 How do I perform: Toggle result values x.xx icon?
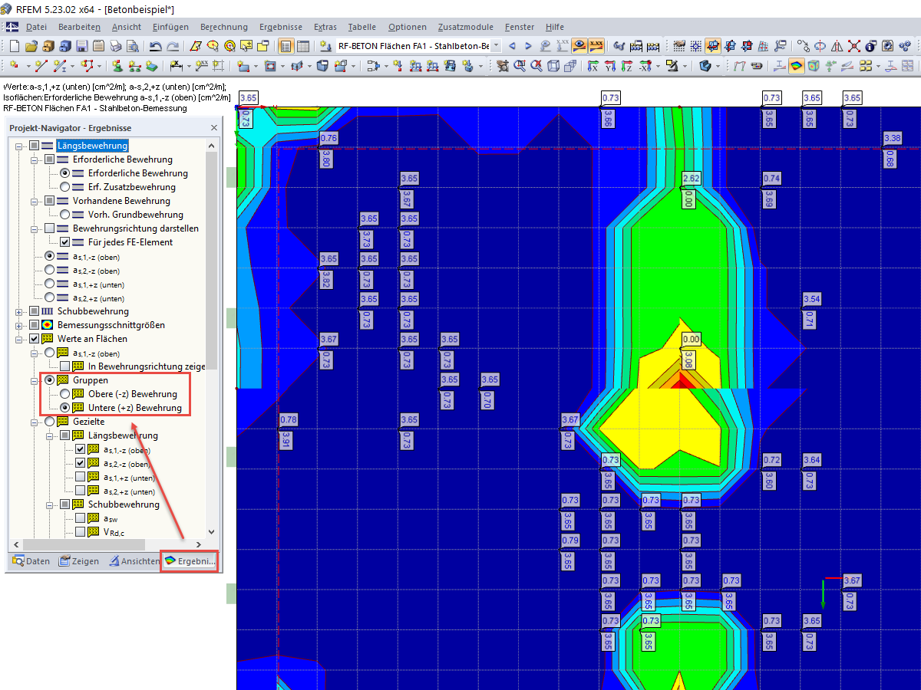click(x=596, y=46)
